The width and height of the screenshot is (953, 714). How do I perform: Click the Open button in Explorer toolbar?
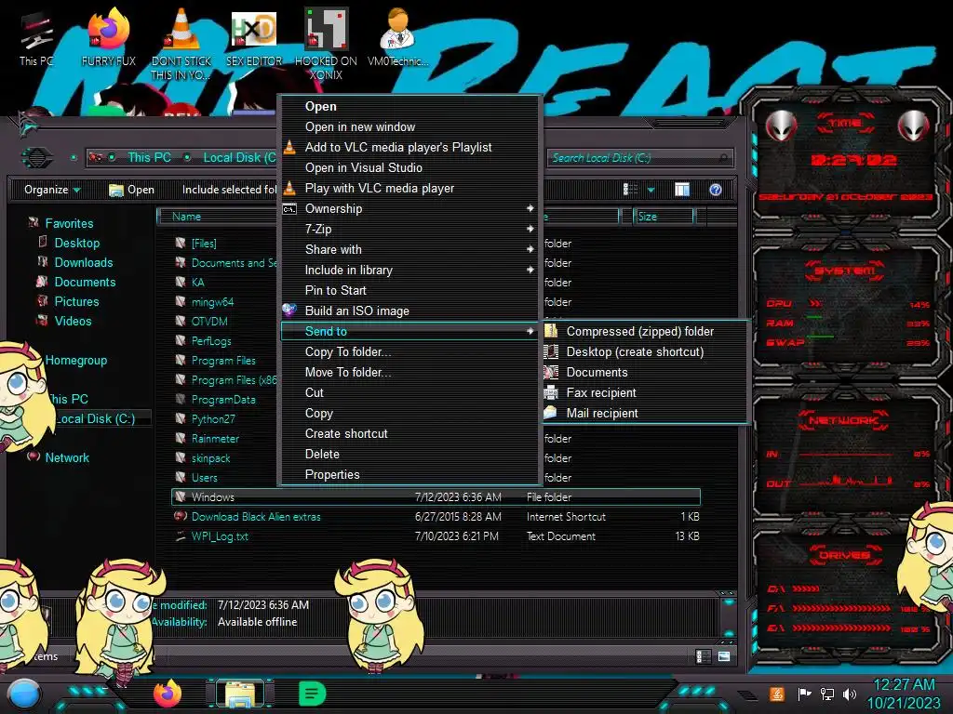click(x=131, y=190)
